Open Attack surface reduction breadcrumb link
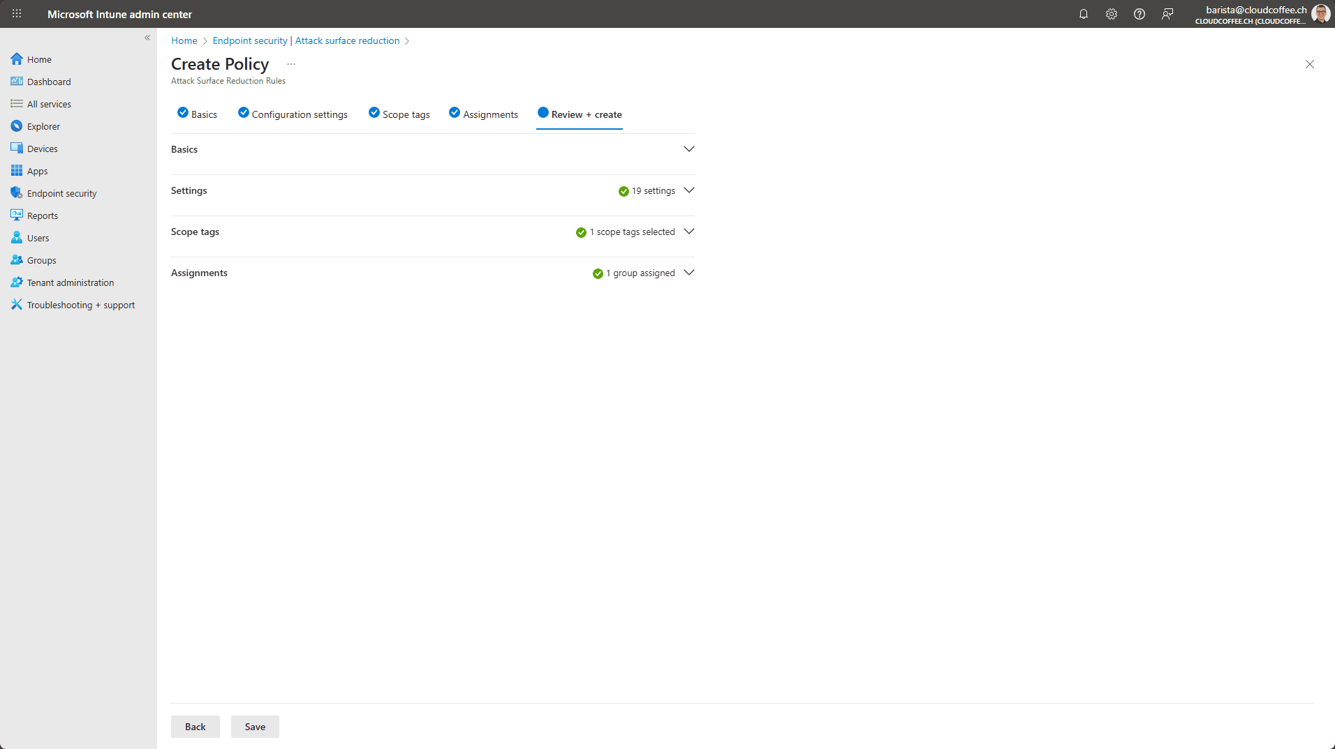 coord(347,40)
